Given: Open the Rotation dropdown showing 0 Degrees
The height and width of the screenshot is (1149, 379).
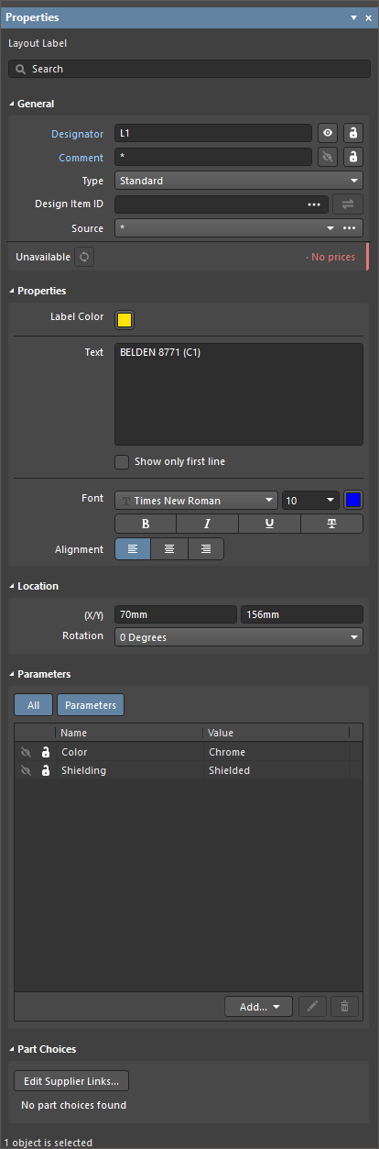Looking at the screenshot, I should pos(238,637).
